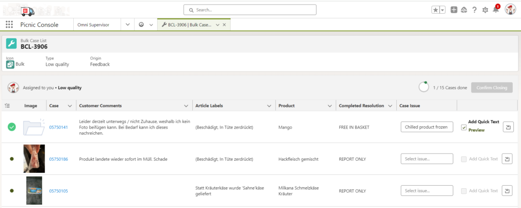
Task: Open case 05750105 link
Action: tap(58, 191)
